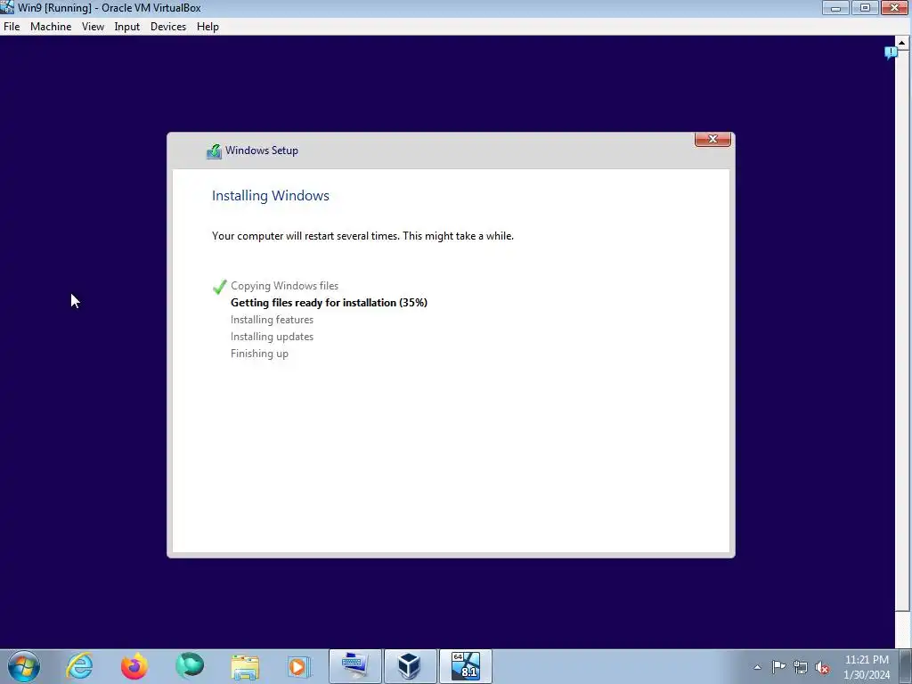Open Windows Explorer folder from taskbar
The height and width of the screenshot is (684, 912).
[245, 667]
